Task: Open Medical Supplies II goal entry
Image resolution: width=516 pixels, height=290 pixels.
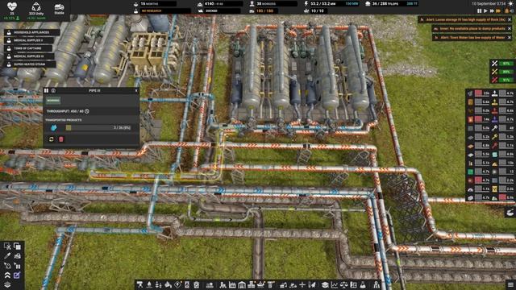Action: (29, 40)
